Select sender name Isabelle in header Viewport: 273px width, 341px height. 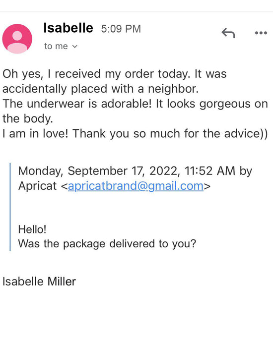click(x=68, y=28)
